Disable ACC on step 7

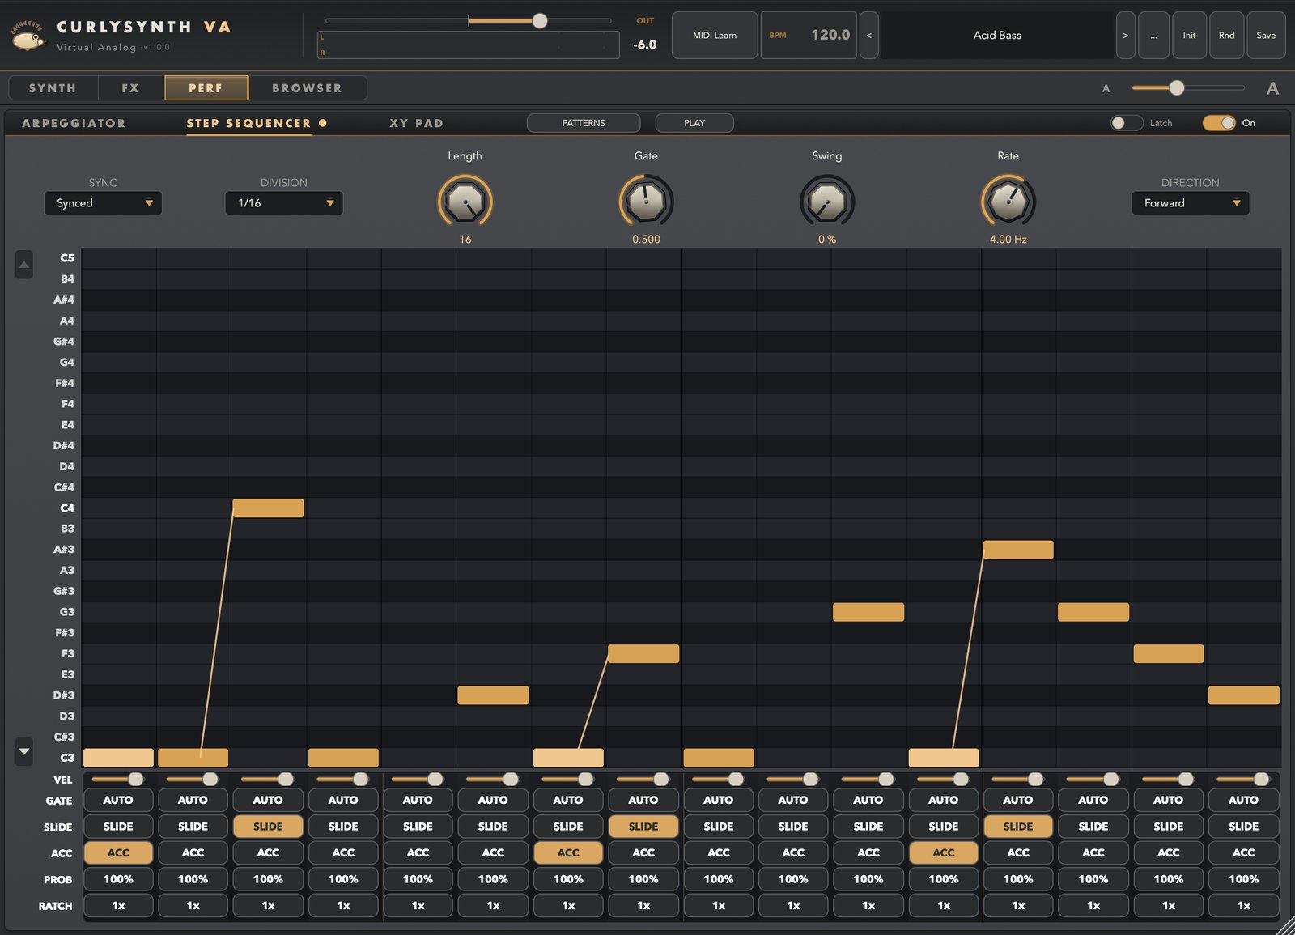click(568, 852)
